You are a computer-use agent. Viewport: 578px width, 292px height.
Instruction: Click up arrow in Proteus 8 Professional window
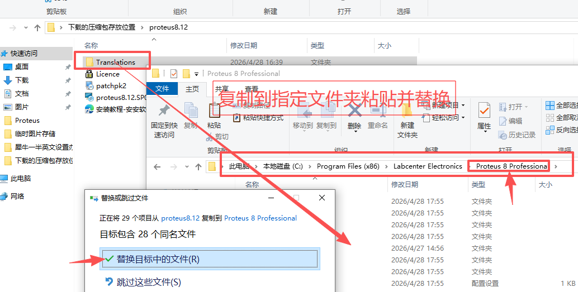tap(198, 167)
